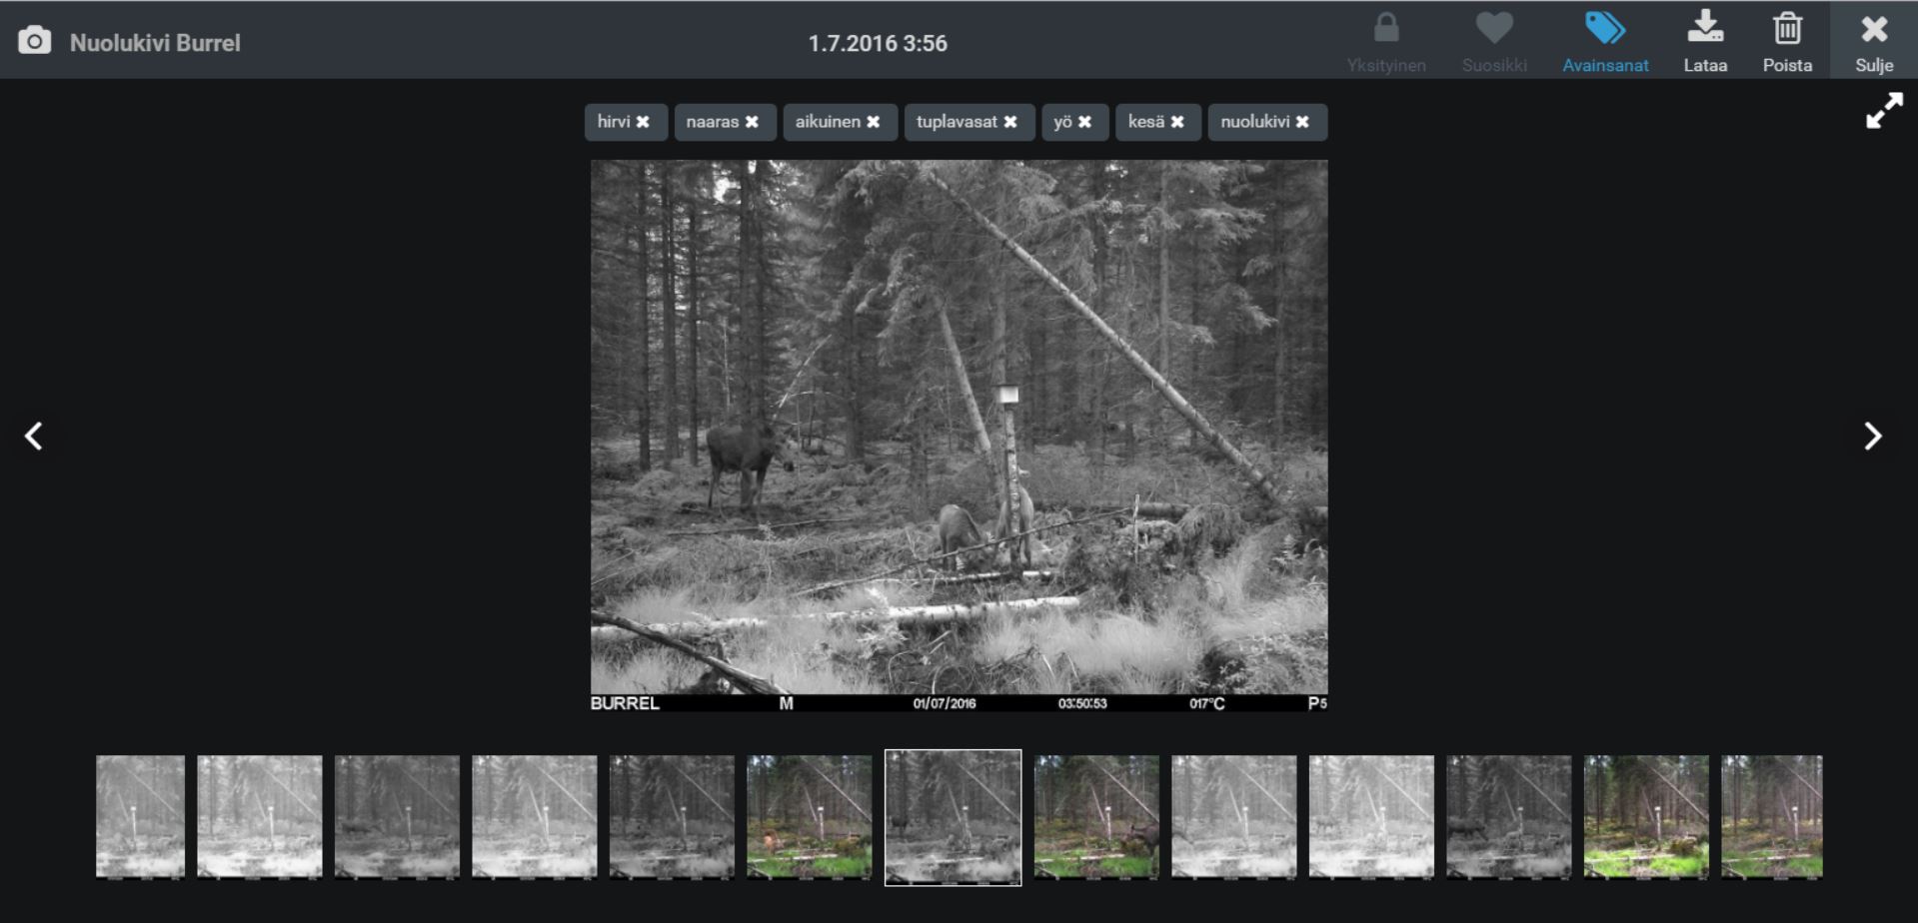The height and width of the screenshot is (923, 1918).
Task: Click the date text 1.7.2016 3:56
Action: [x=878, y=43]
